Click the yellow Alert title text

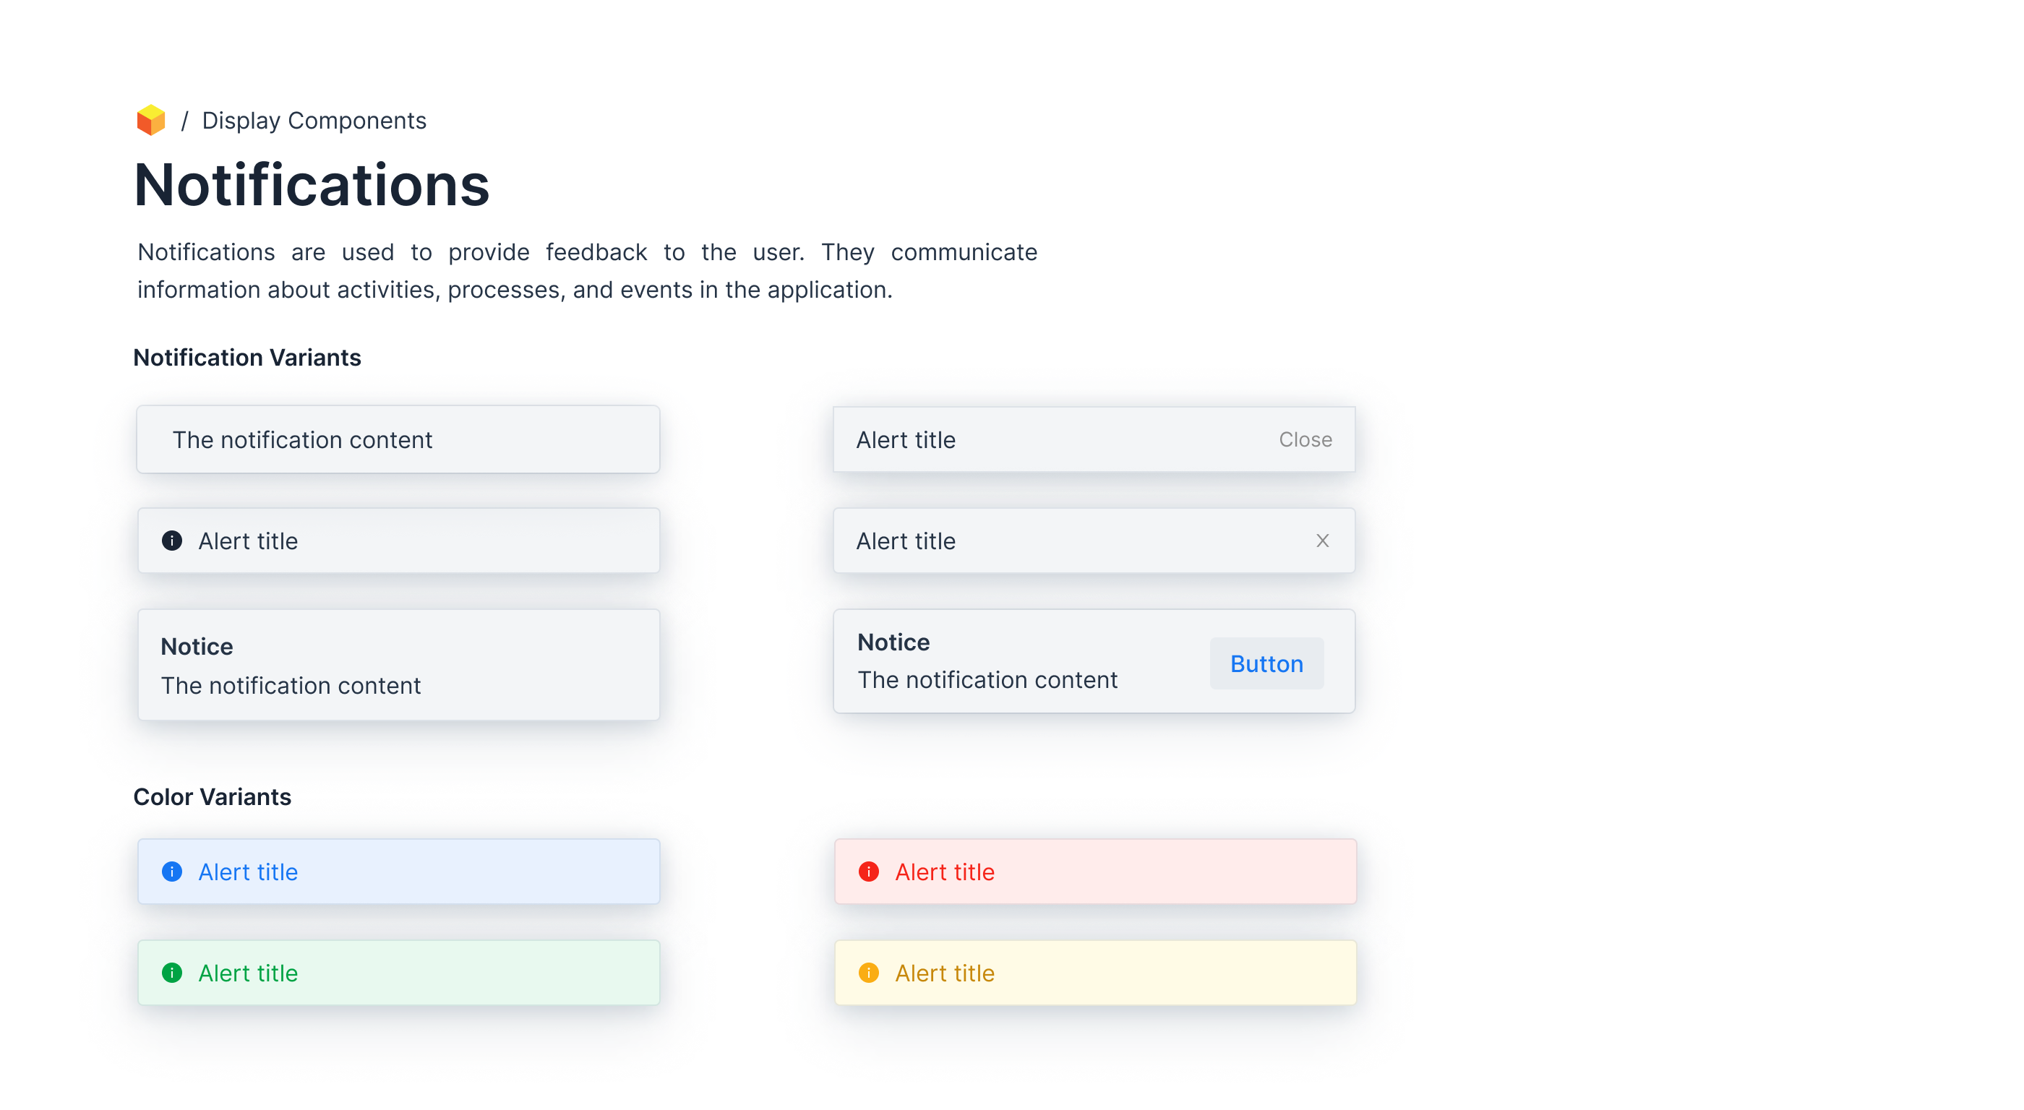(x=945, y=973)
